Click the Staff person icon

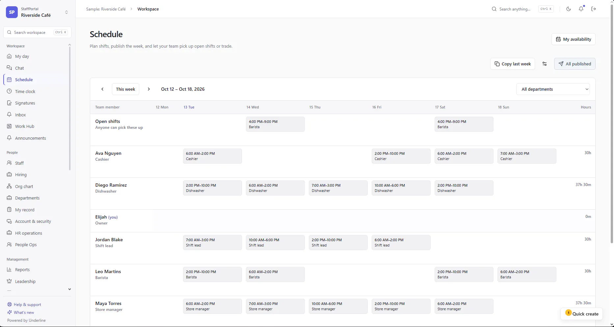(x=9, y=163)
